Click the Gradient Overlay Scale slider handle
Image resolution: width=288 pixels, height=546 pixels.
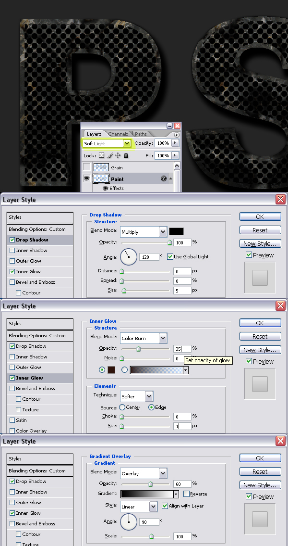152,536
